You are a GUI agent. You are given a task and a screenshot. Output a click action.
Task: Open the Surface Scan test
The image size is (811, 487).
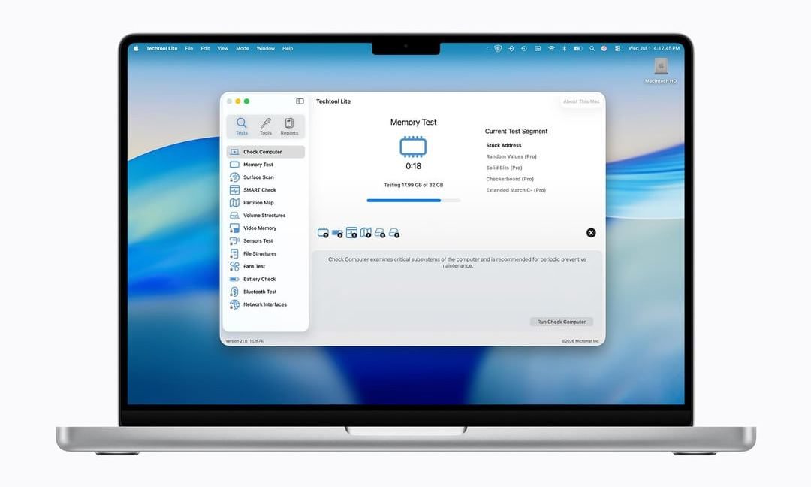(265, 177)
